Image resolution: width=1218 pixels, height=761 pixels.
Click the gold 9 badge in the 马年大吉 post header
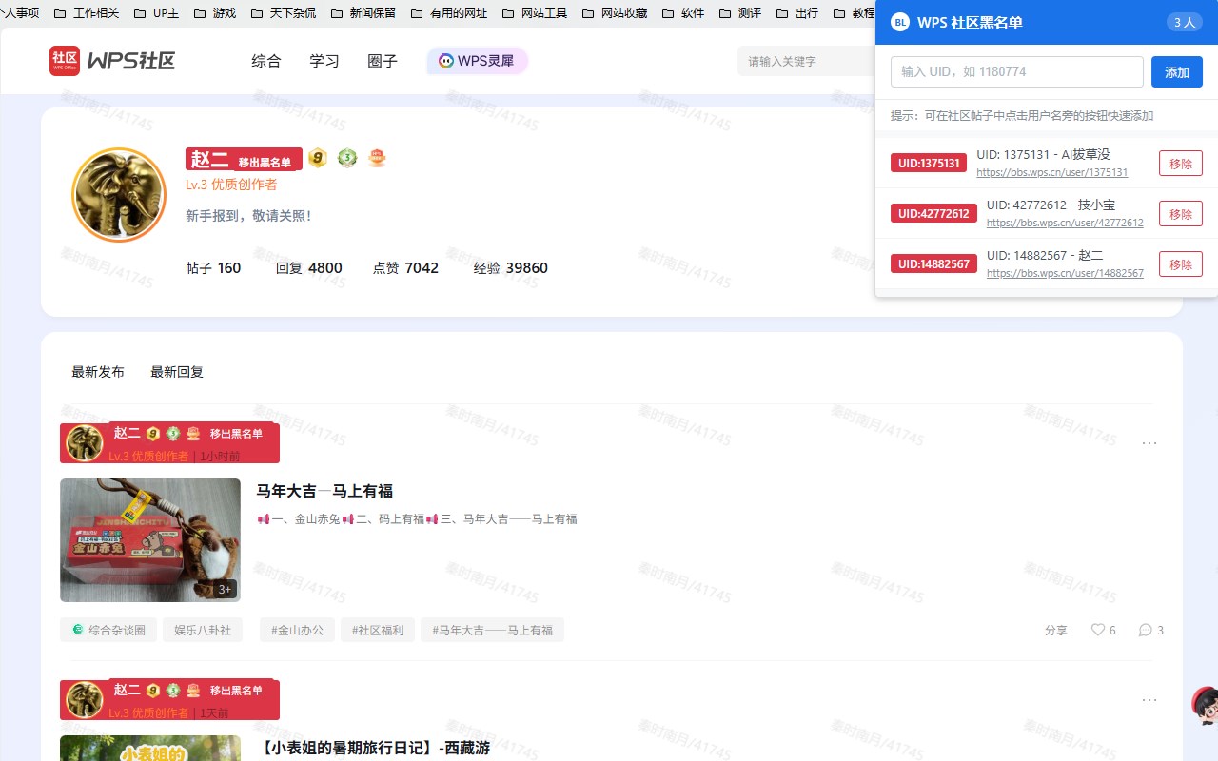click(x=153, y=434)
